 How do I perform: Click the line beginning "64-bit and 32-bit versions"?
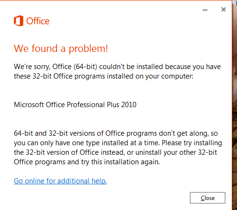click(116, 133)
